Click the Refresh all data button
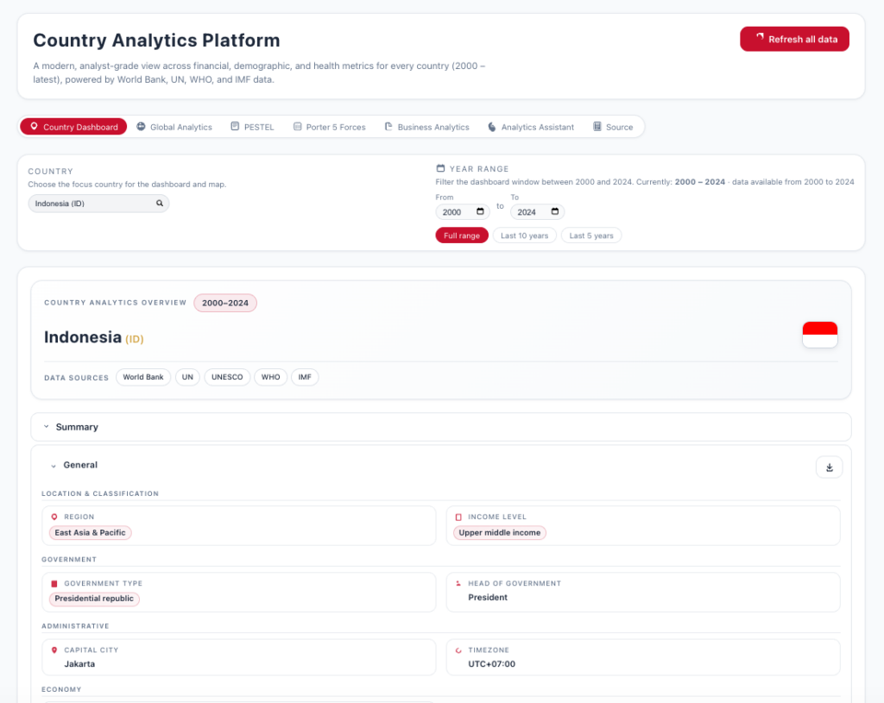Viewport: 884px width, 703px height. [794, 39]
